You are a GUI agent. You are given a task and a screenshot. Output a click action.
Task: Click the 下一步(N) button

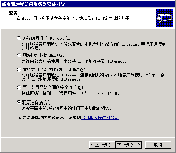[129, 145]
